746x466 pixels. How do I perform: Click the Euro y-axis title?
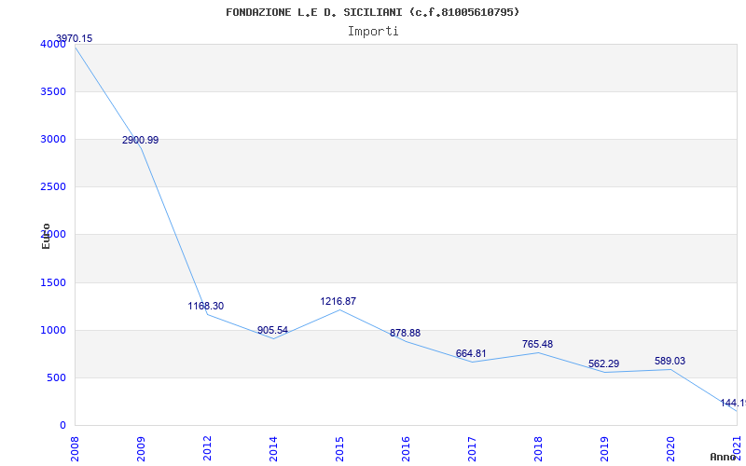(46, 235)
